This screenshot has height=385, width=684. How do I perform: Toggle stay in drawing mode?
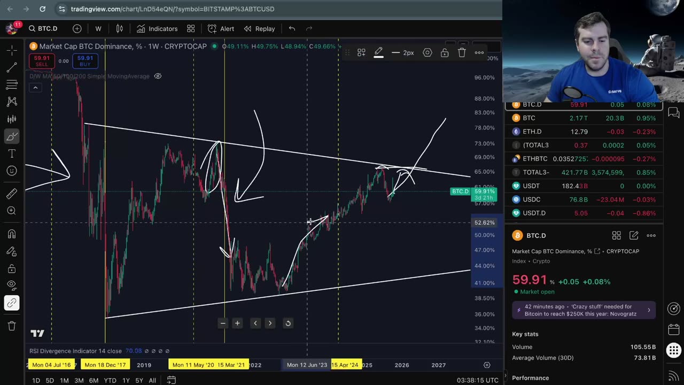(12, 251)
